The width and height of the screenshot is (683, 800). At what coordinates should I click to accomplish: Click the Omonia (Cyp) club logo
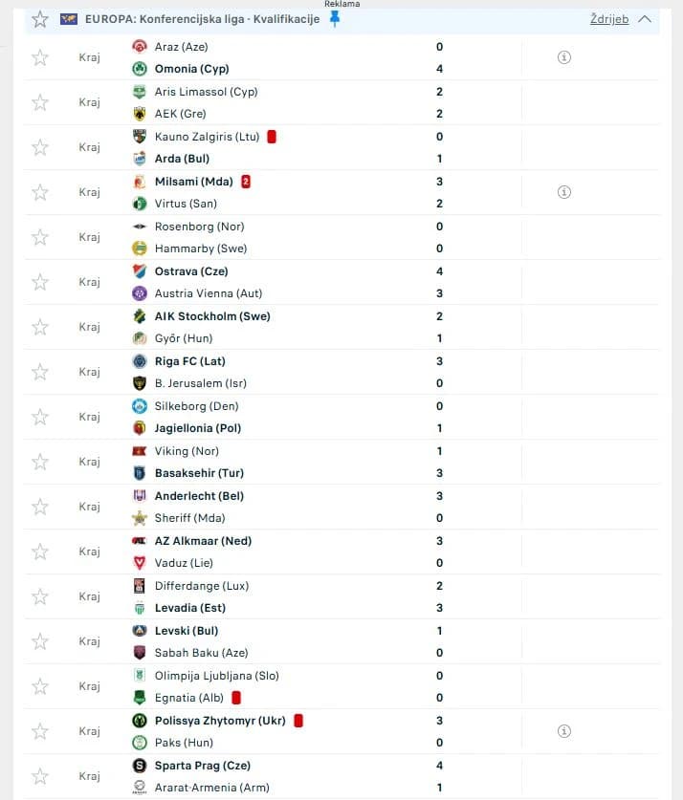[x=140, y=69]
